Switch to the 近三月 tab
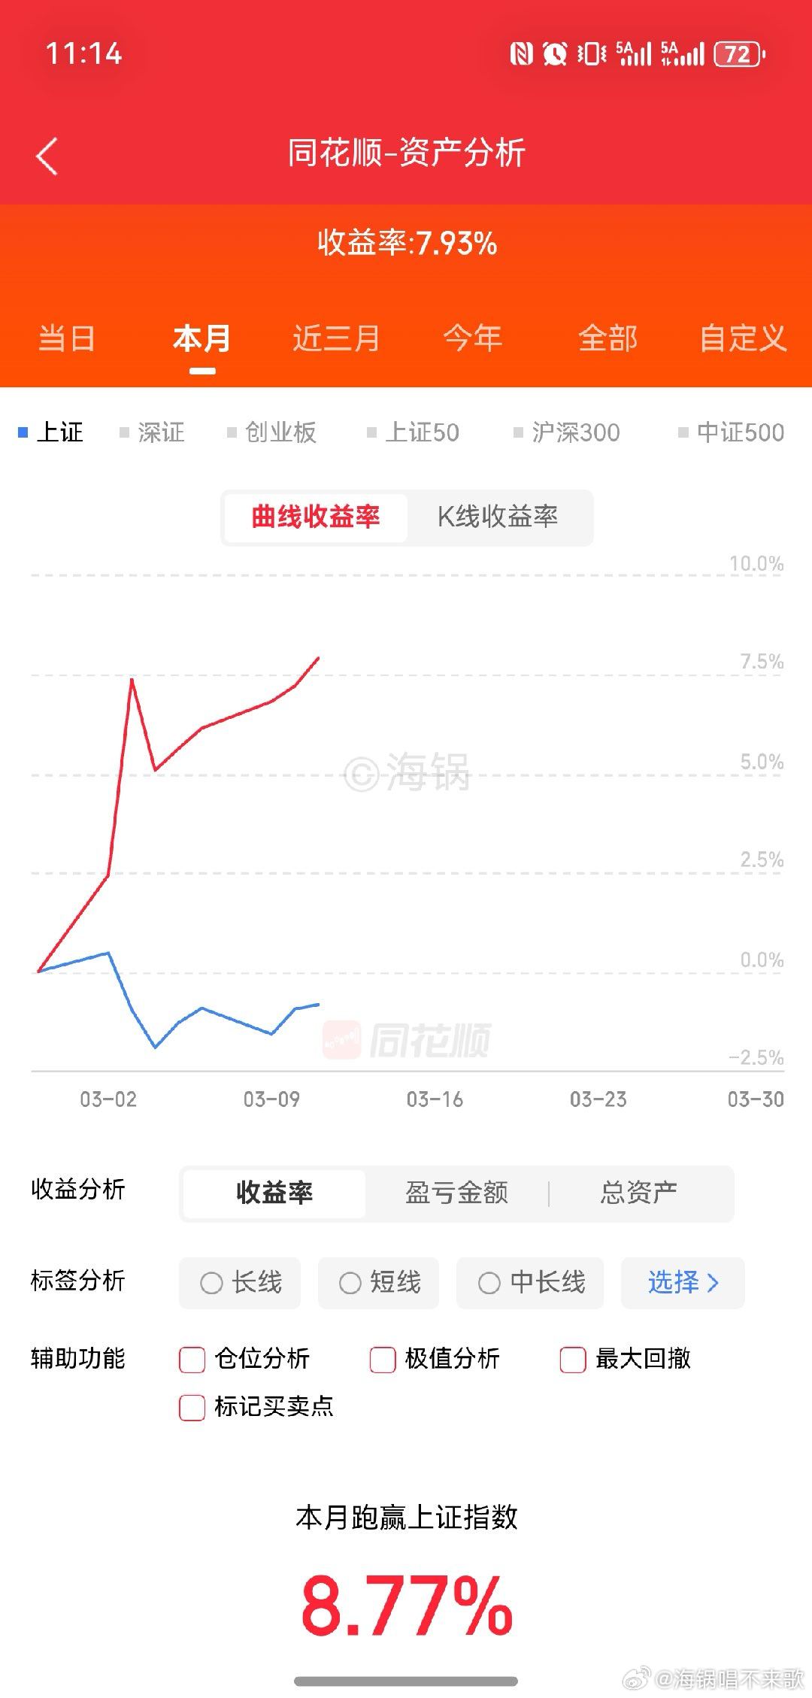 336,338
